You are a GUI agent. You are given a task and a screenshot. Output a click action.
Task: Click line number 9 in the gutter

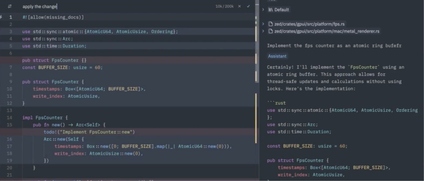pyautogui.click(x=10, y=82)
